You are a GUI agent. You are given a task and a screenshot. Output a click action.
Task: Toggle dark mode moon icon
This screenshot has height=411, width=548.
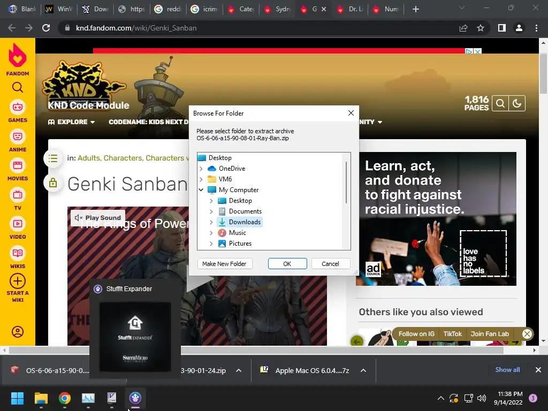[x=517, y=103]
